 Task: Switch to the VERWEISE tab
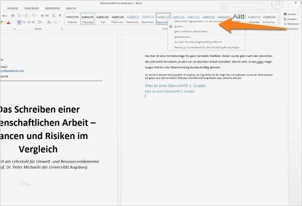point(13,9)
